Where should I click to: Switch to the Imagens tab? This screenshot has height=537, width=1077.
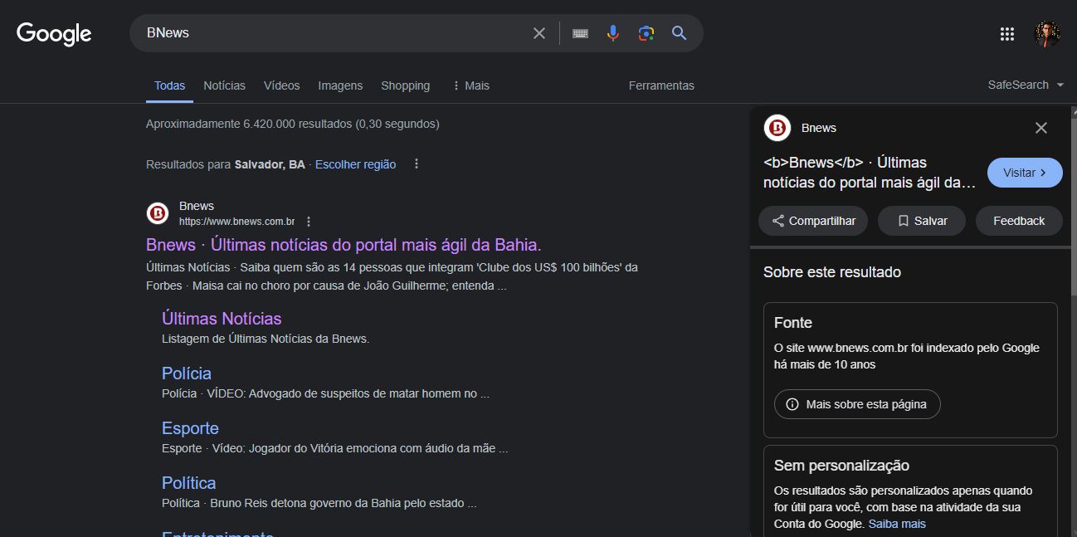tap(340, 85)
